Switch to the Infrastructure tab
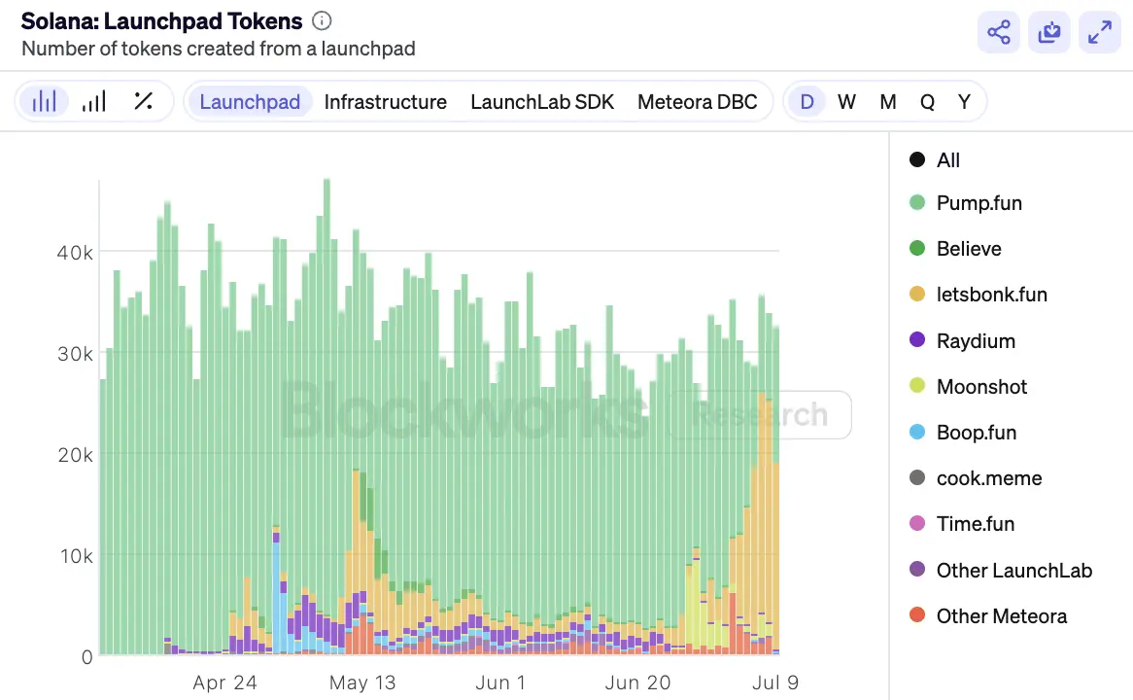 tap(385, 101)
